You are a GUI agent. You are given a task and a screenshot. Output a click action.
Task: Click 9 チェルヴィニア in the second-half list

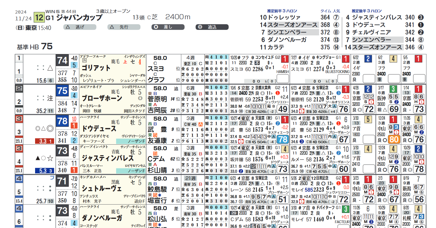pos(368,32)
